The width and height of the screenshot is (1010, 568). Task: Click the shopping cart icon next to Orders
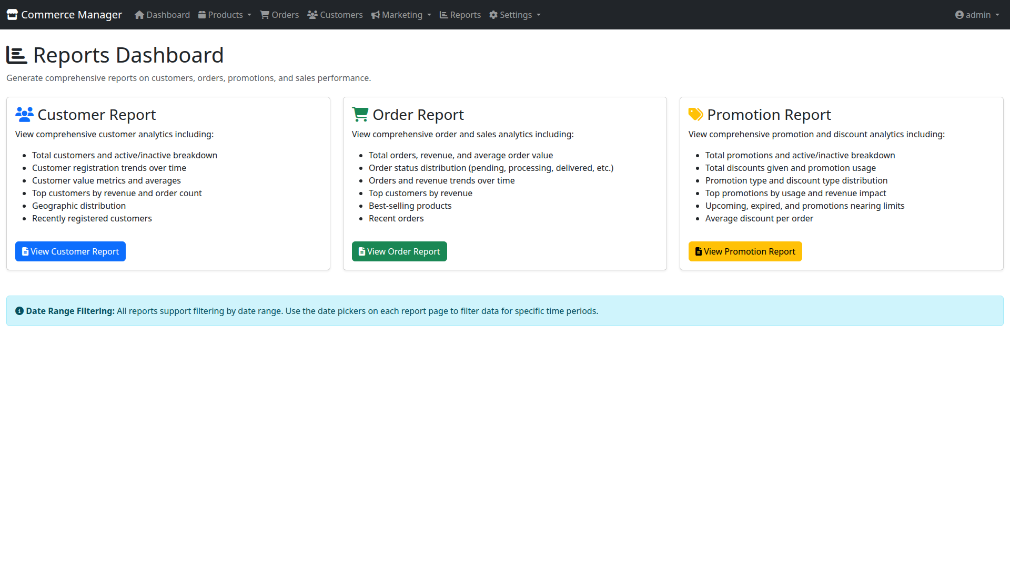tap(264, 14)
